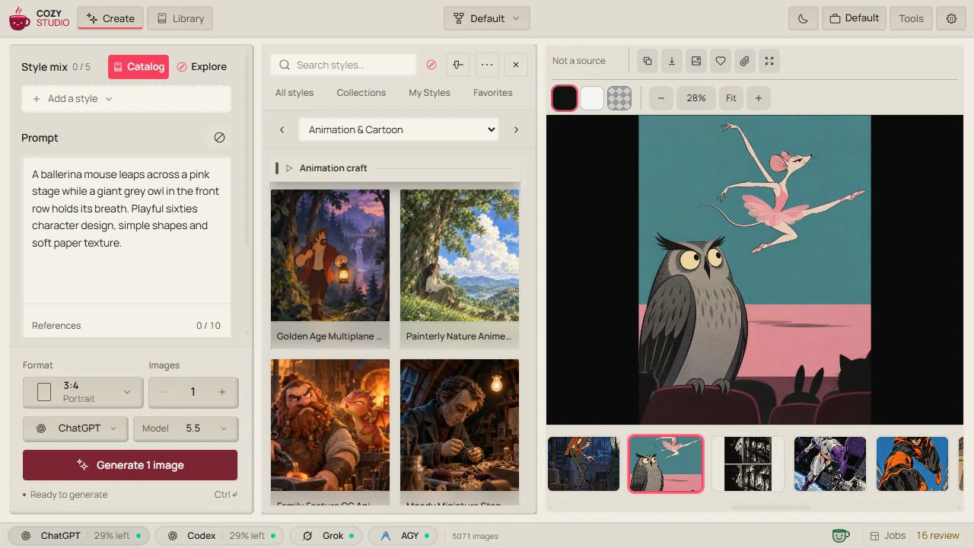The image size is (974, 548).
Task: Click the Cozy Studio cup logo
Action: pyautogui.click(x=20, y=18)
